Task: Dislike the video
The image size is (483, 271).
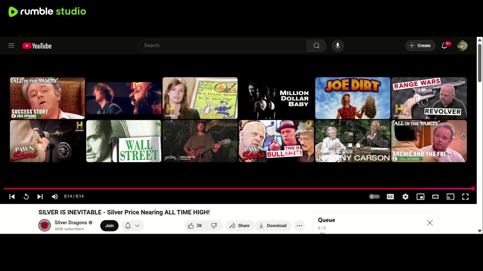Action: coord(214,225)
